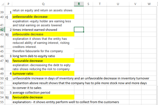Image resolution: width=158 pixels, height=105 pixels.
Task: Select column header S
Action: [x=88, y=4]
